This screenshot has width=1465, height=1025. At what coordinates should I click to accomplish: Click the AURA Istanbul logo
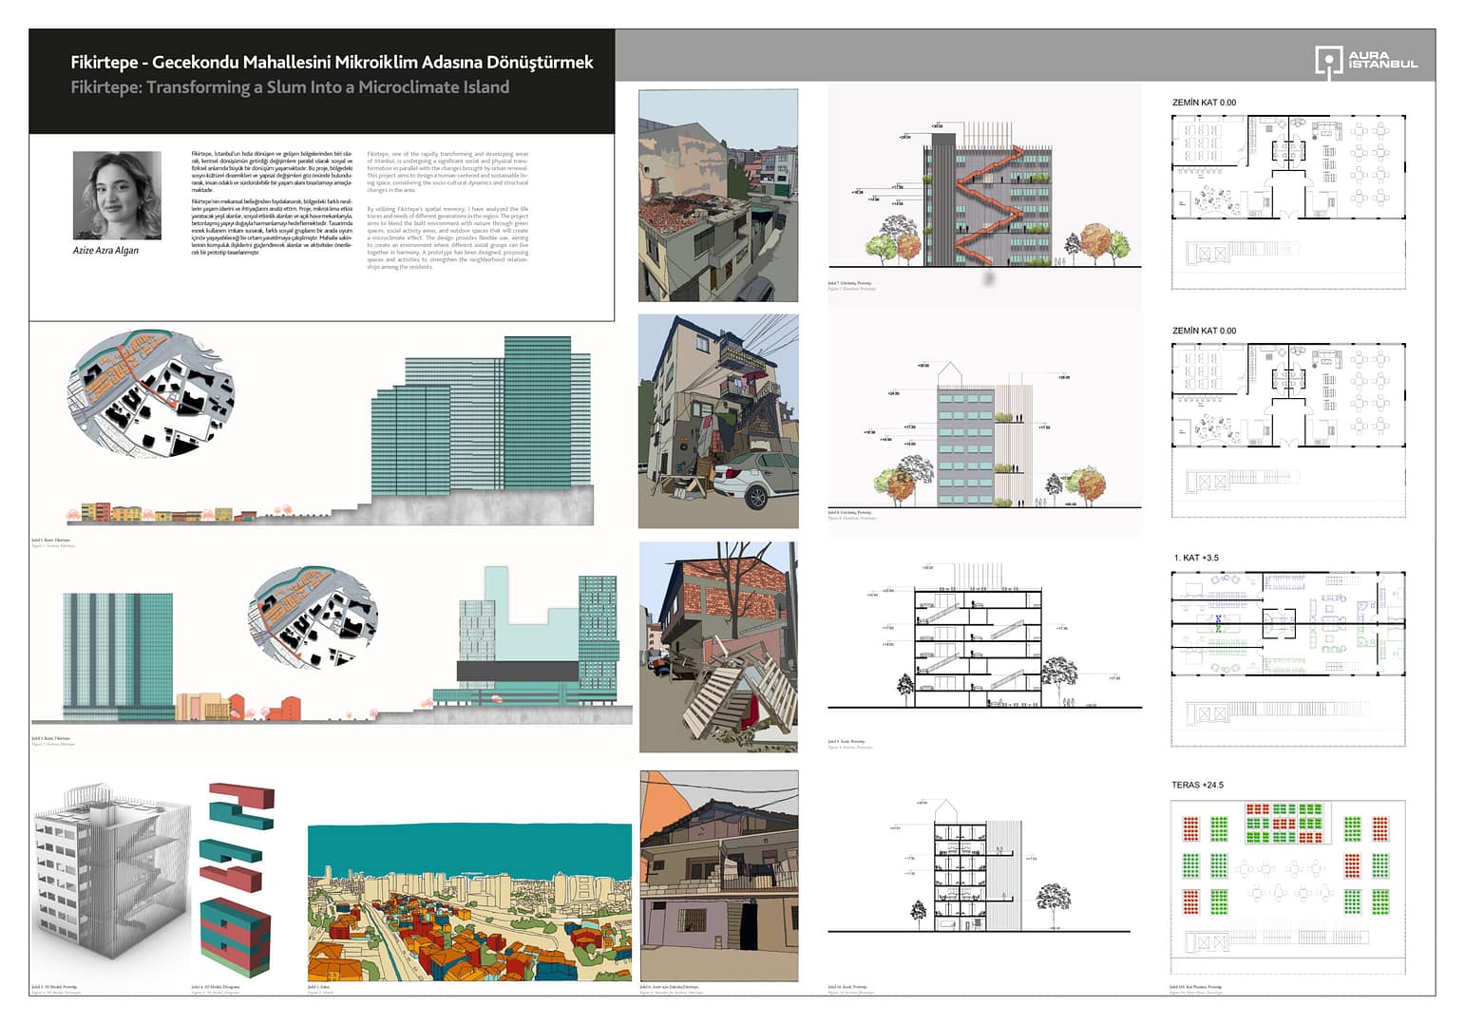click(x=1365, y=61)
